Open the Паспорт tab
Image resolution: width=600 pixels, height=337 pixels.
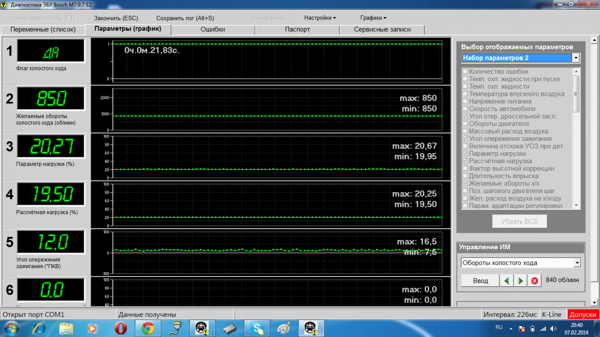point(297,29)
